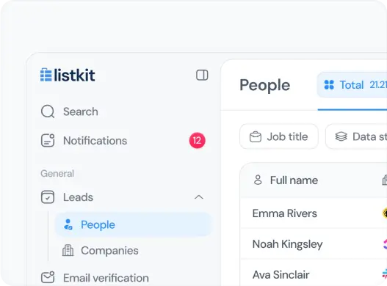
Task: Click the company logo beside Noah Kingsley
Action: (x=385, y=244)
